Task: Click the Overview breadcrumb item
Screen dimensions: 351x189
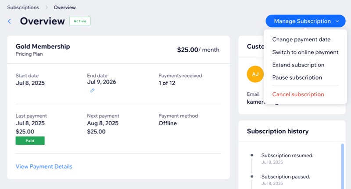Action: [x=64, y=7]
